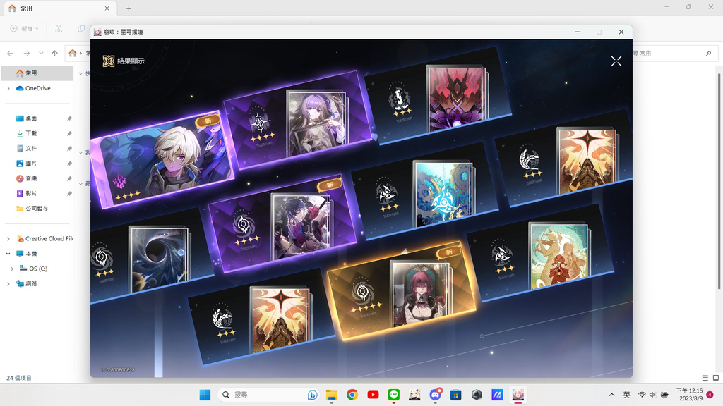Viewport: 723px width, 406px height.
Task: Expand the Creative Cloud Files node
Action: click(x=8, y=238)
